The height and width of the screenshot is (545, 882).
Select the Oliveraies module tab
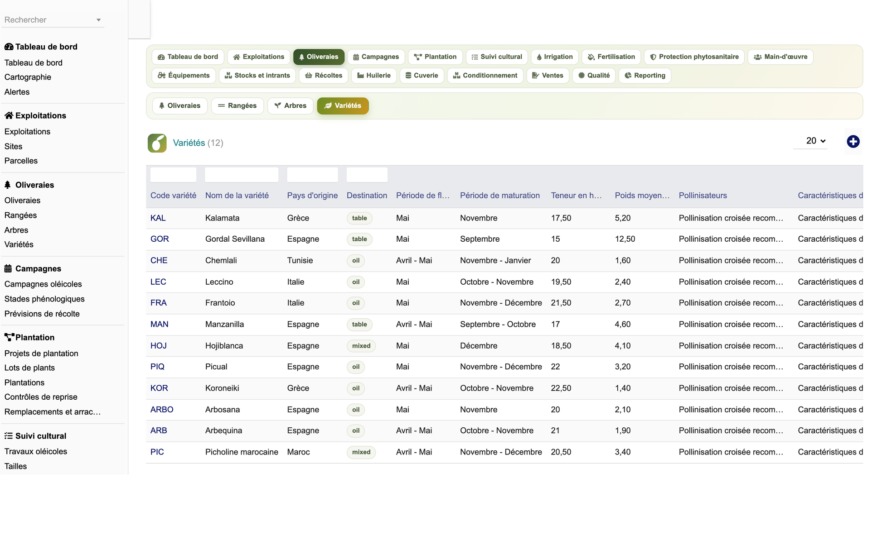tap(319, 57)
